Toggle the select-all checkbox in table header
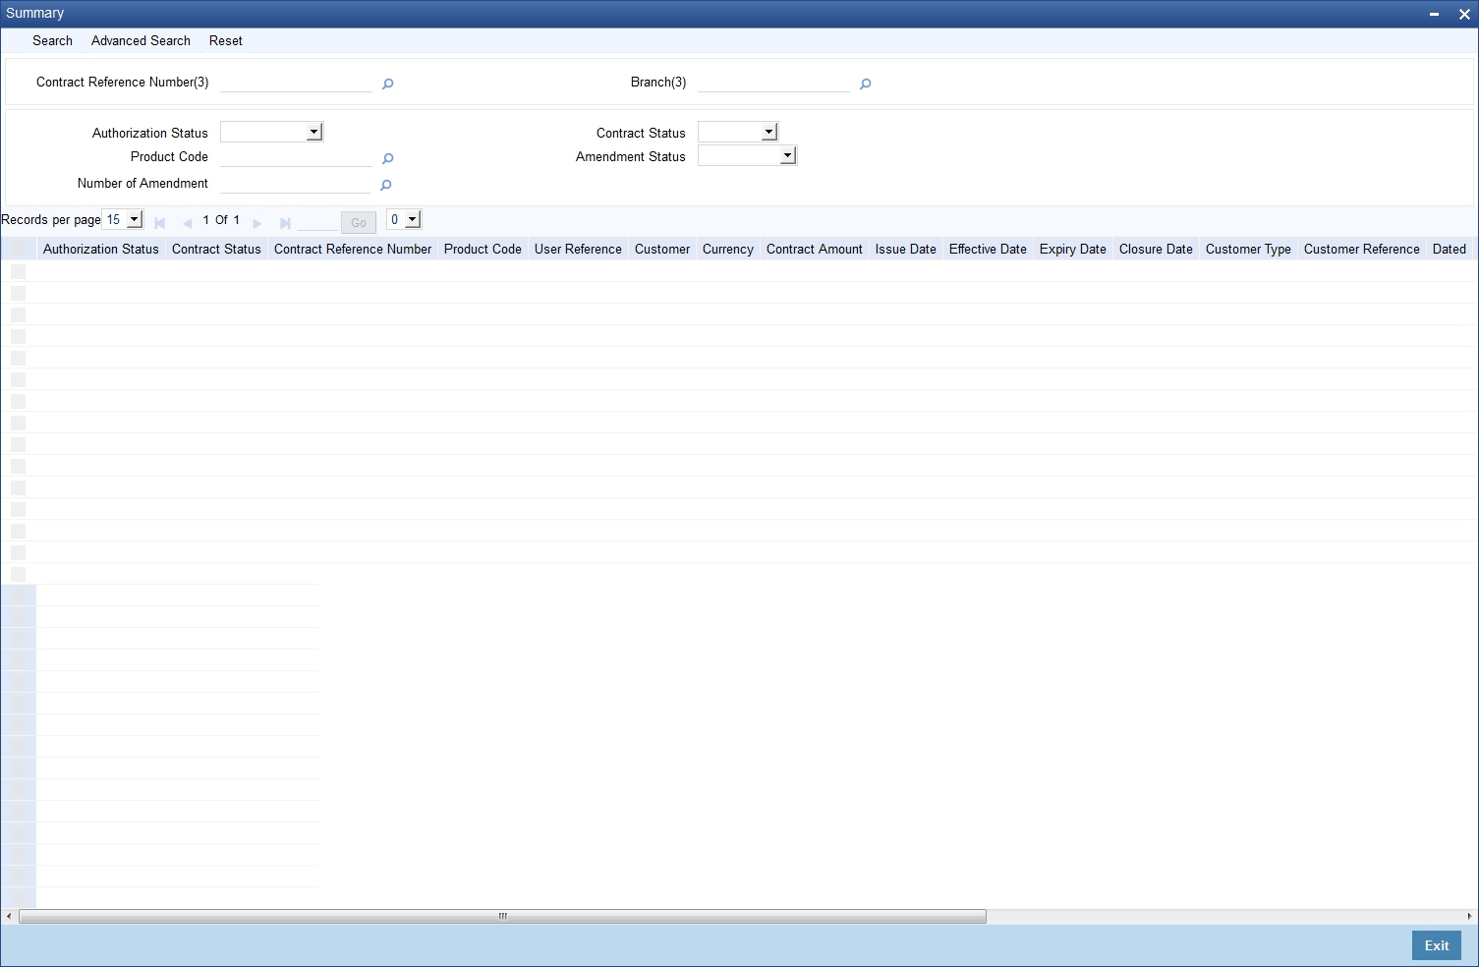This screenshot has height=967, width=1479. (x=18, y=250)
